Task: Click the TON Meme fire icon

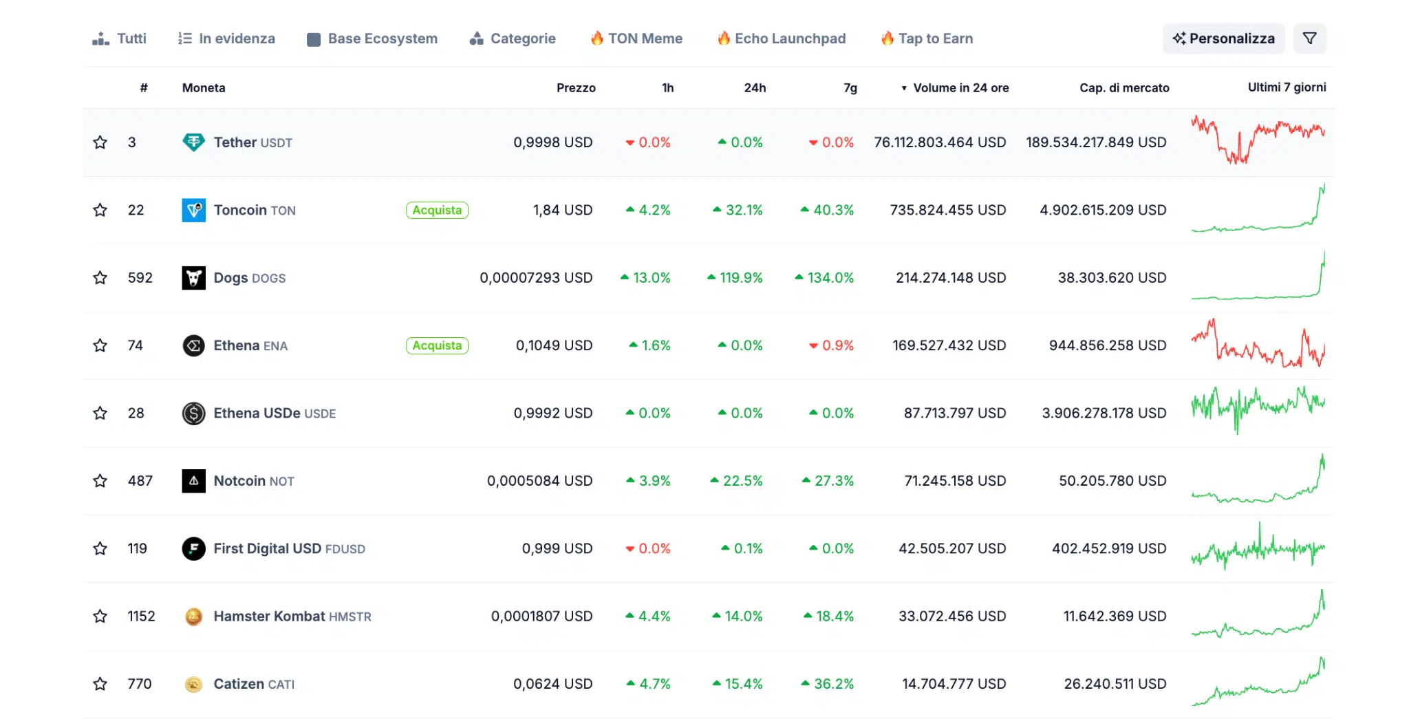Action: [596, 39]
